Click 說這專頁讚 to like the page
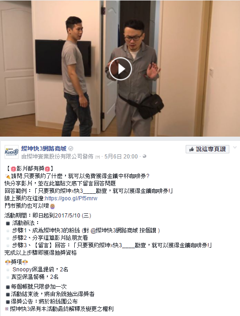This screenshot has width=240, height=316. [x=208, y=149]
